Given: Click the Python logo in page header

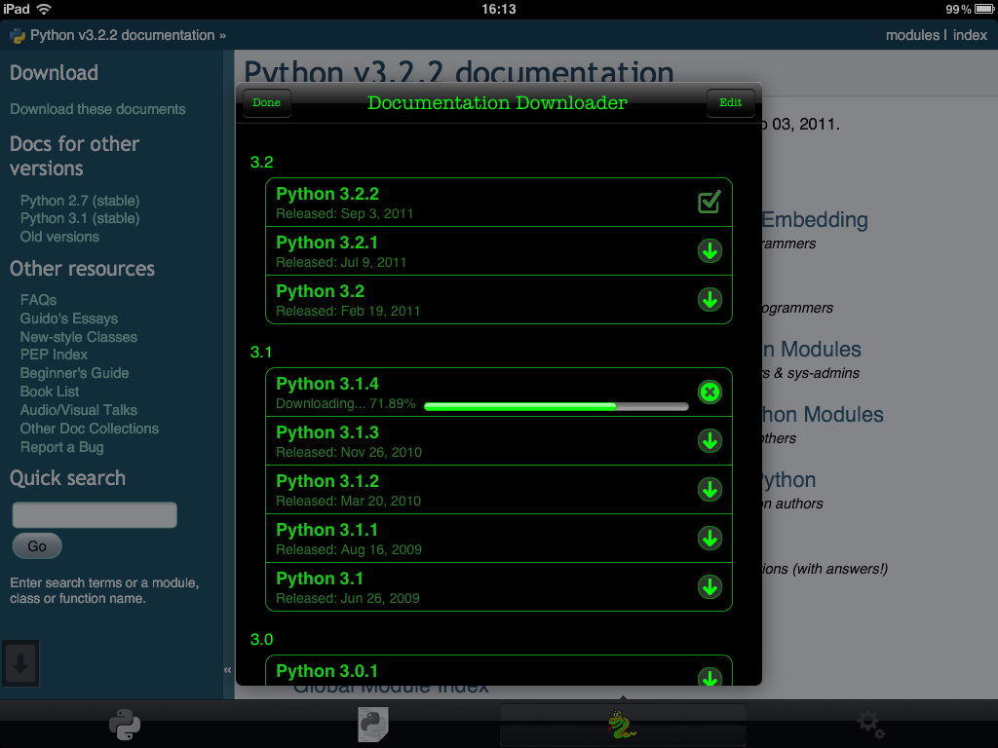Looking at the screenshot, I should click(x=18, y=36).
